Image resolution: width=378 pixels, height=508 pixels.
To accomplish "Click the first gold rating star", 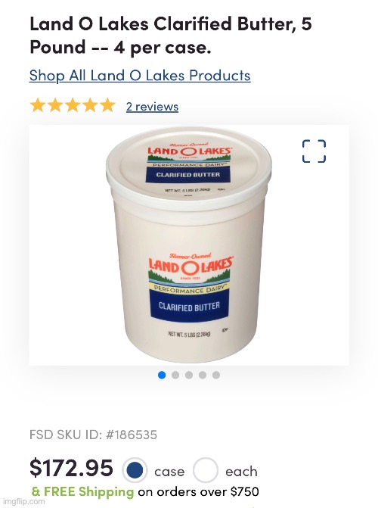I will click(x=38, y=106).
